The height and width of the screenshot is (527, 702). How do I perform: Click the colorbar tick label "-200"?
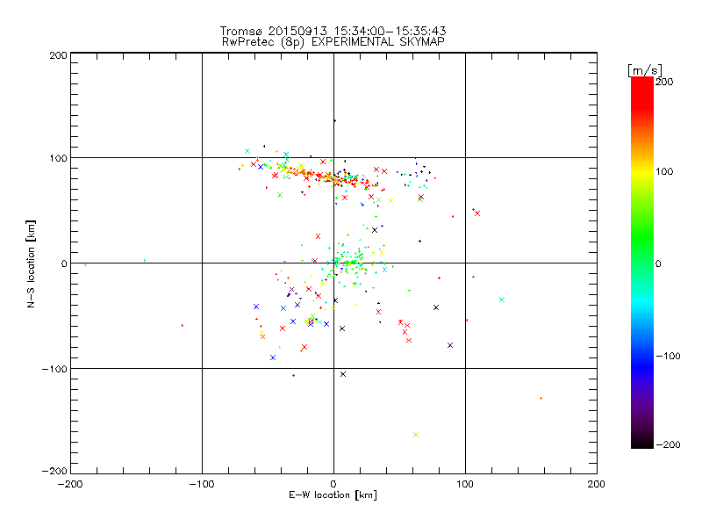point(669,444)
